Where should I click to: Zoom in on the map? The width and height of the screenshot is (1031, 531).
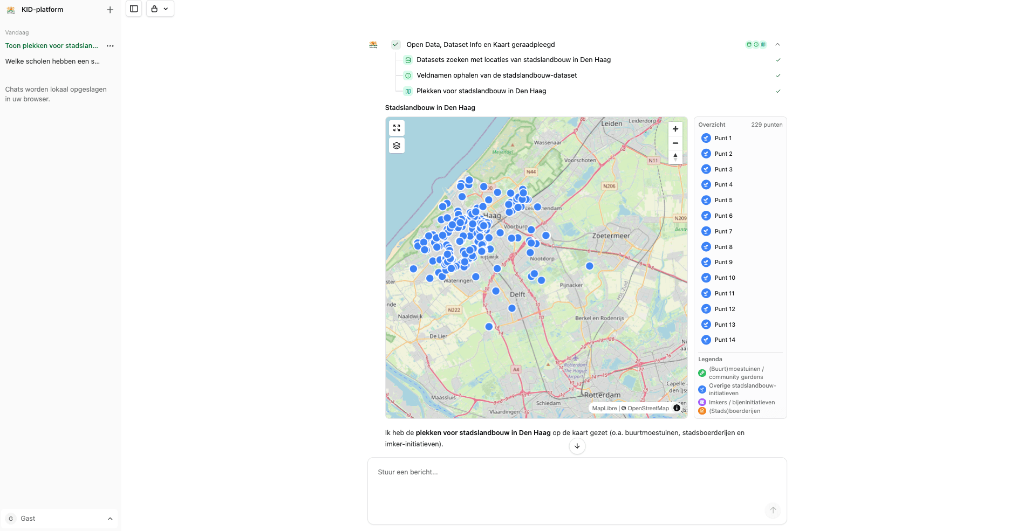click(x=675, y=129)
